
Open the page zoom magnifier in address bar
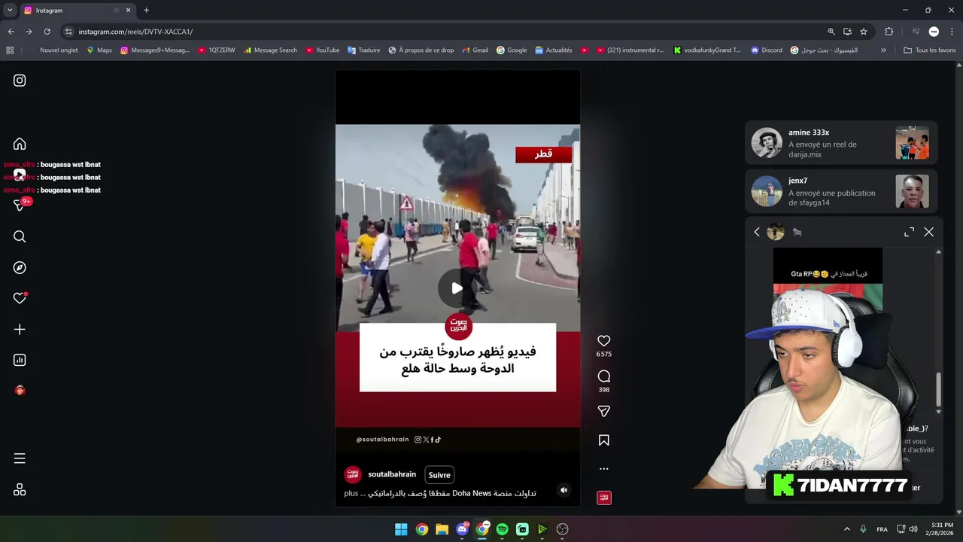tap(831, 32)
